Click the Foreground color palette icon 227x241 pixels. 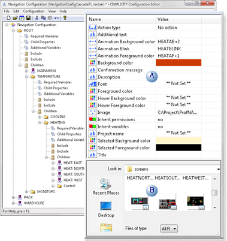(x=92, y=91)
